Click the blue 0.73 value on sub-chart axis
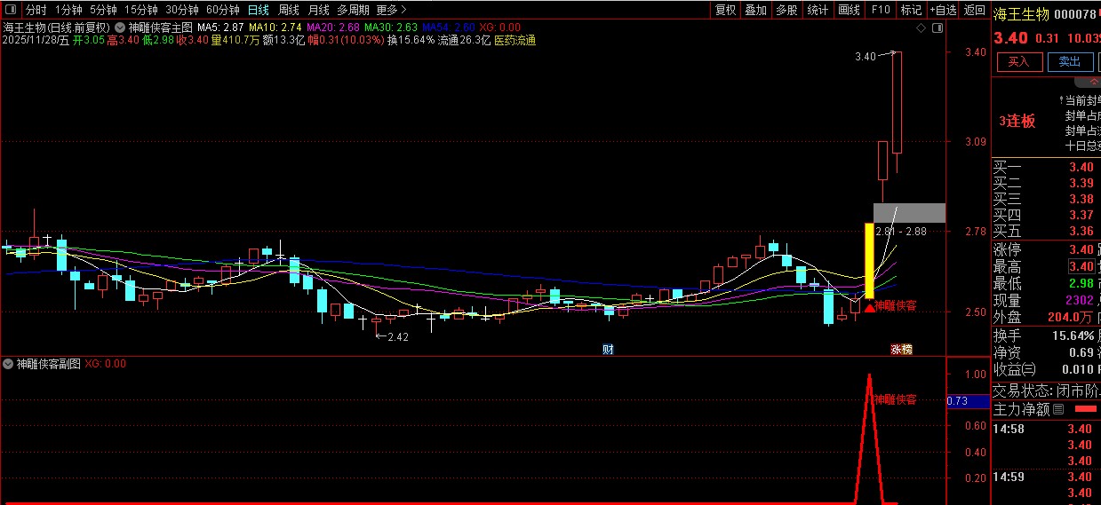 coord(968,401)
